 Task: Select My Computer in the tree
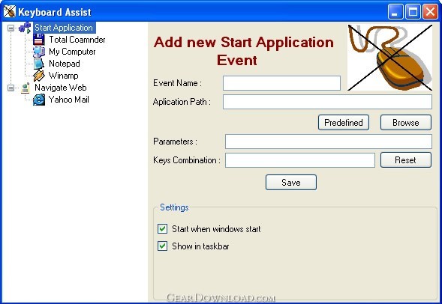tap(72, 52)
